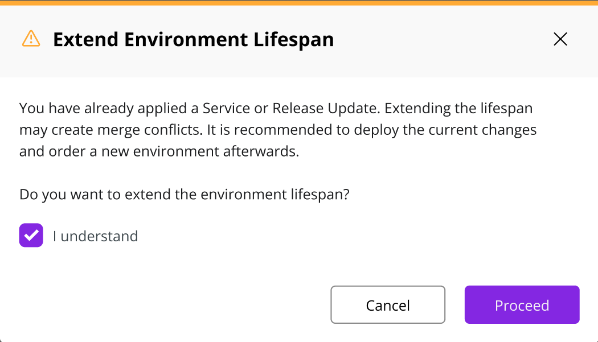598x342 pixels.
Task: Click the word 'Environment' in the title
Action: pos(186,40)
